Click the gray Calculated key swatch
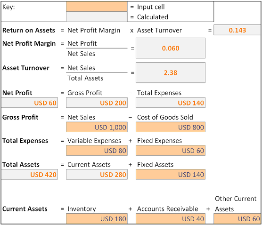262x225 pixels. (97, 17)
